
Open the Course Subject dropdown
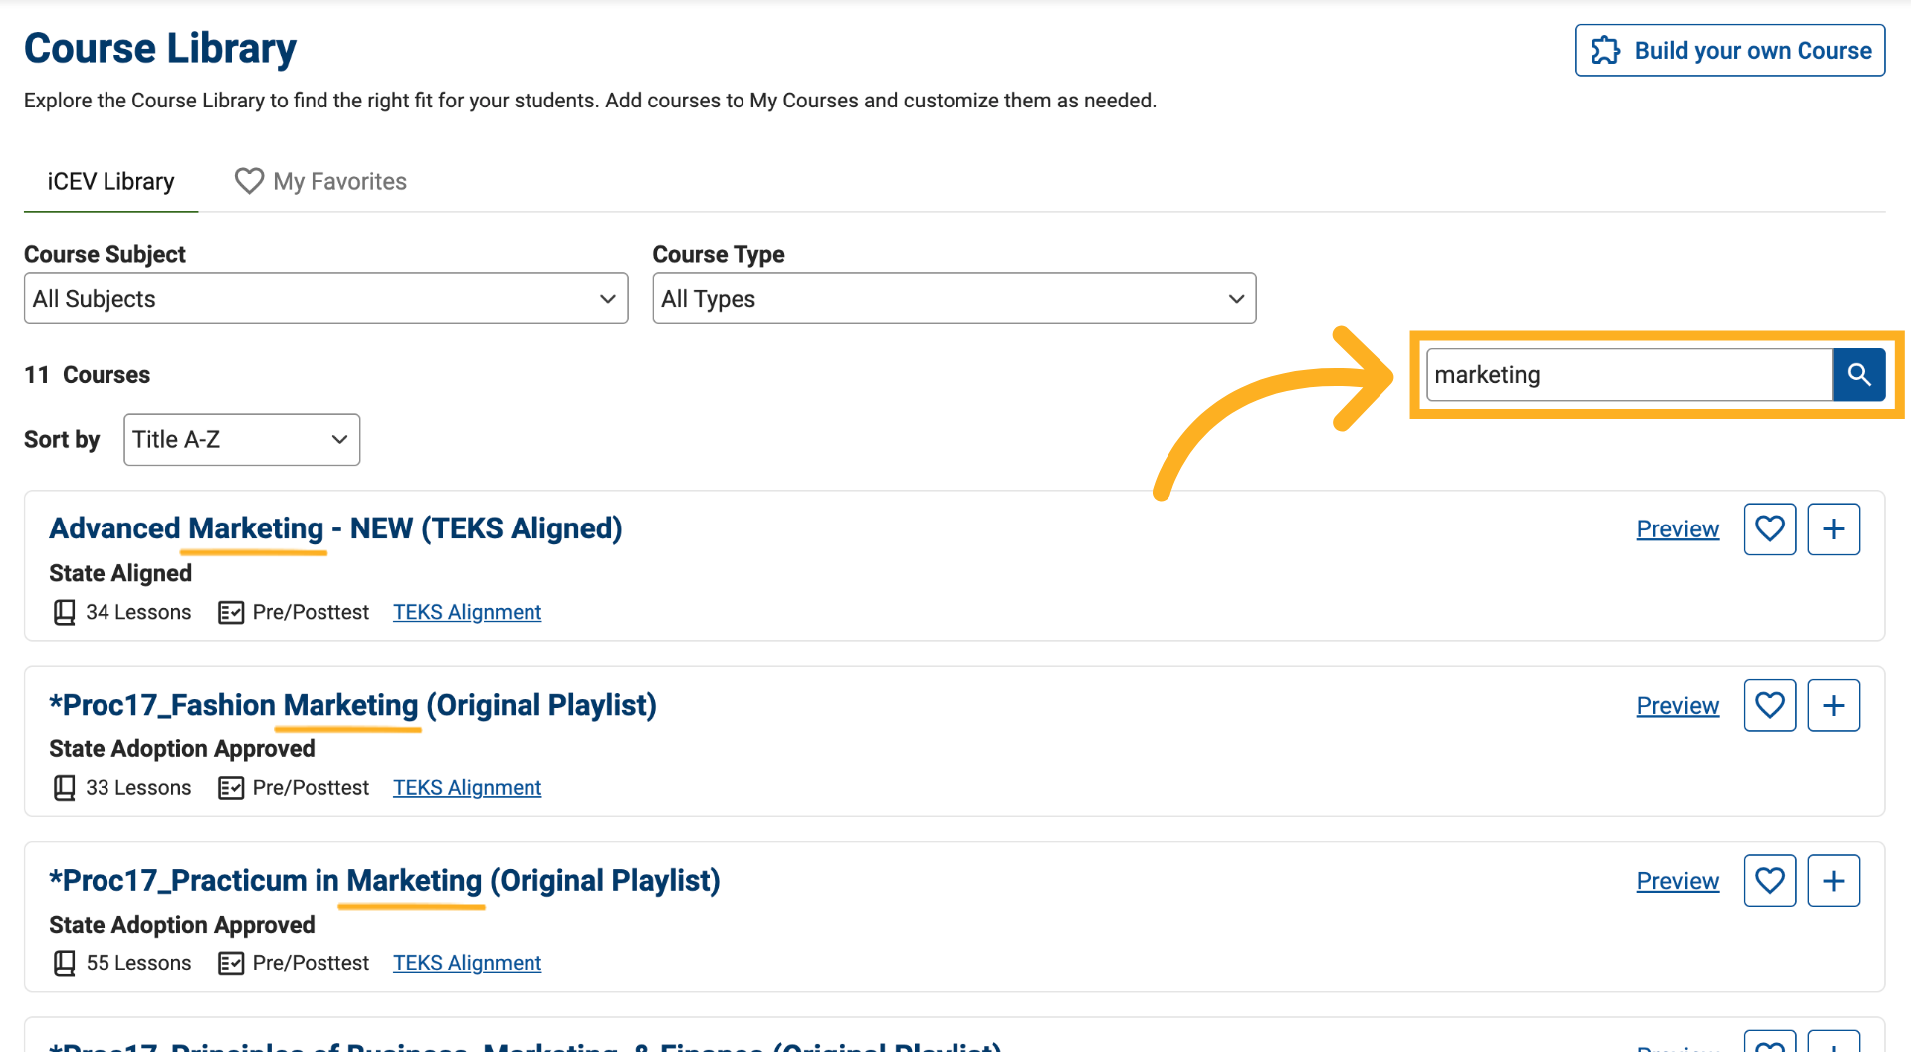click(325, 299)
